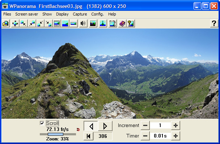Close the WPanorama window
Screen dimensions: 220x144
tap(214, 6)
